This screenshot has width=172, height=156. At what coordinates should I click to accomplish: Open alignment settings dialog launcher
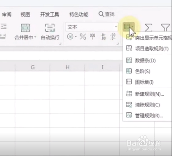pos(60,44)
